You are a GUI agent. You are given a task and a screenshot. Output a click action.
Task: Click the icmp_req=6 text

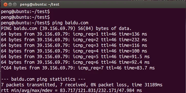pyautogui.click(x=86, y=63)
